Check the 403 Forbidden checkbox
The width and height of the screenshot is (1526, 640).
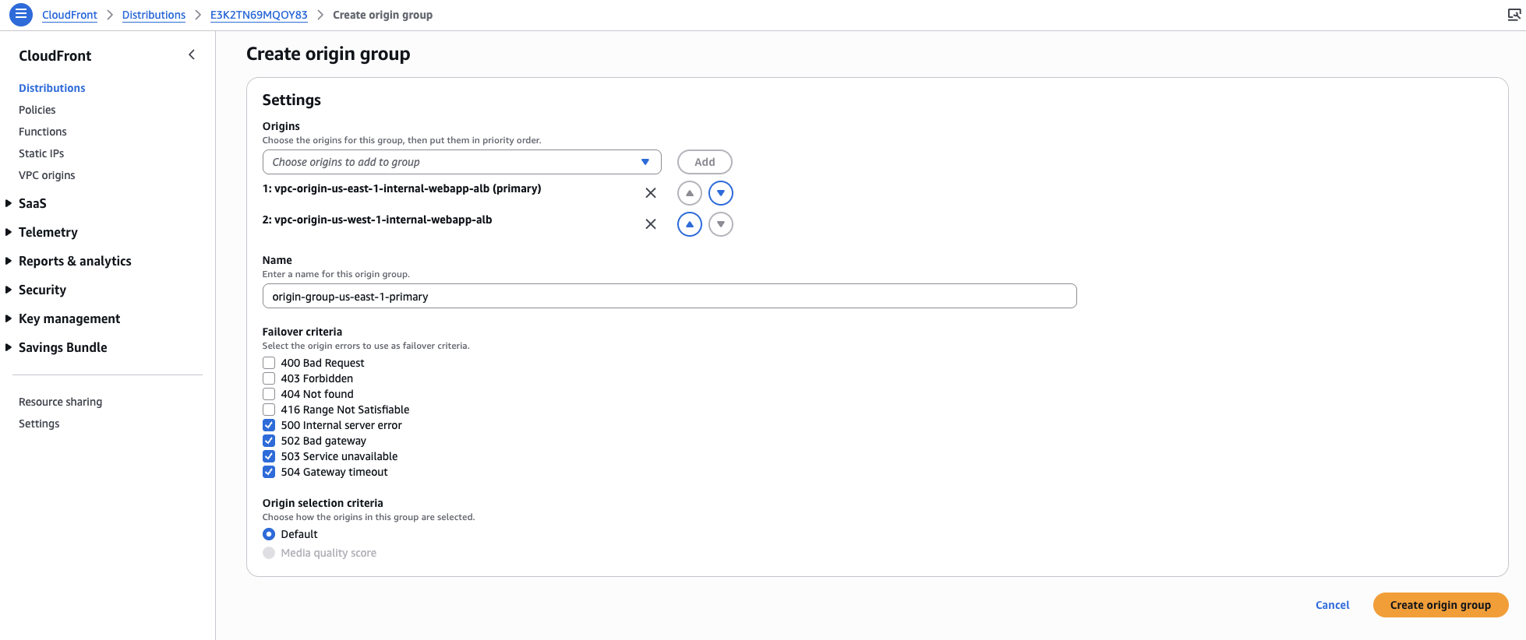click(269, 378)
